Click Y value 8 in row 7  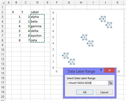(26, 36)
